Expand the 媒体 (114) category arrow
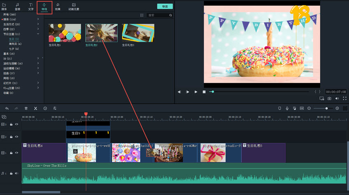This screenshot has width=349, height=195. (38, 19)
